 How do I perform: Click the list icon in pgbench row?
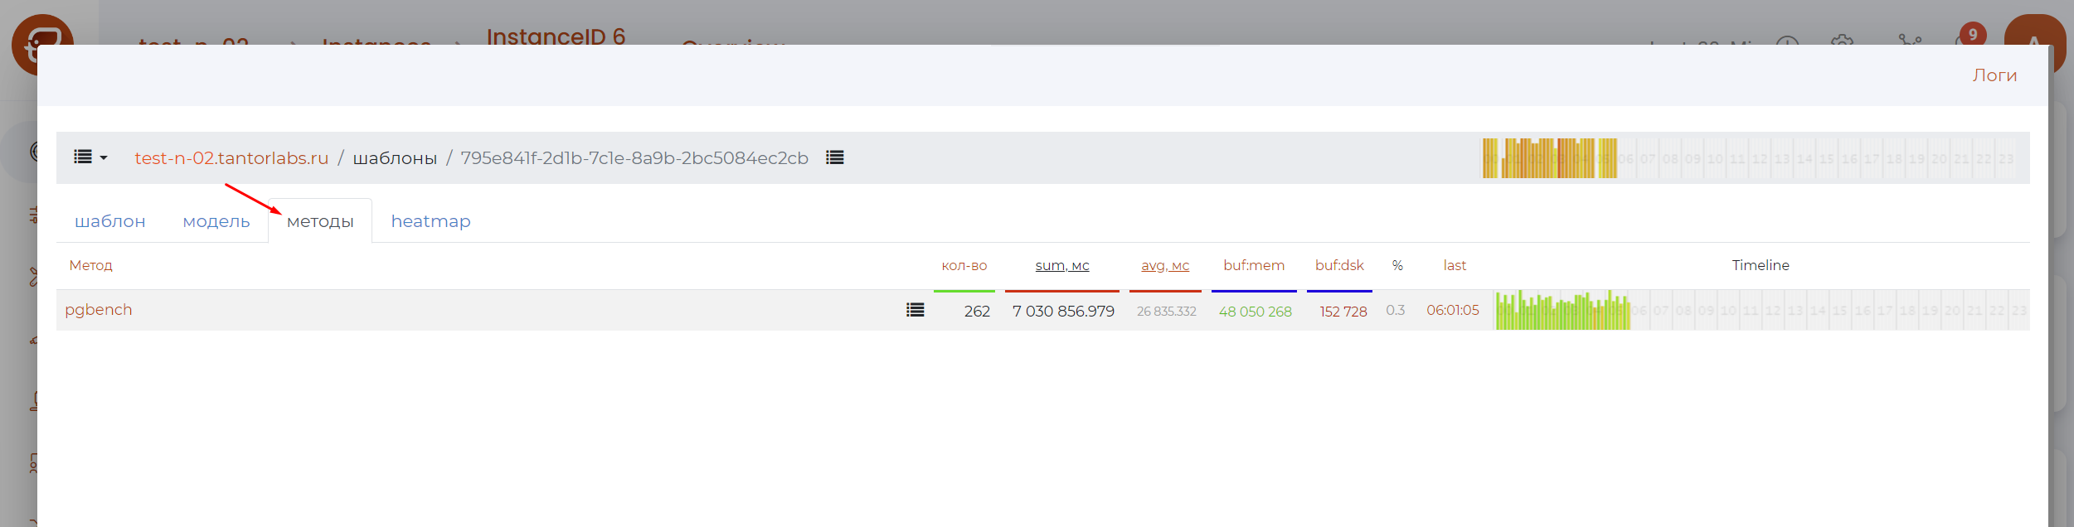click(x=915, y=310)
